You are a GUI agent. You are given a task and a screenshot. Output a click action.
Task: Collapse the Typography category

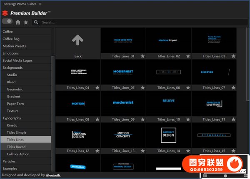(x=12, y=118)
